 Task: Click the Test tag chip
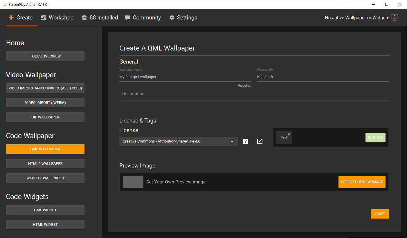[284, 137]
